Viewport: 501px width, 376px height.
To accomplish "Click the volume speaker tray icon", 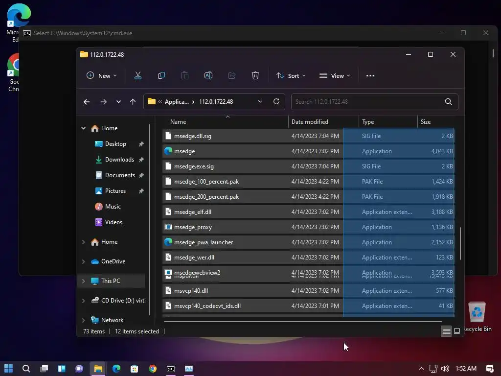I will pos(445,369).
